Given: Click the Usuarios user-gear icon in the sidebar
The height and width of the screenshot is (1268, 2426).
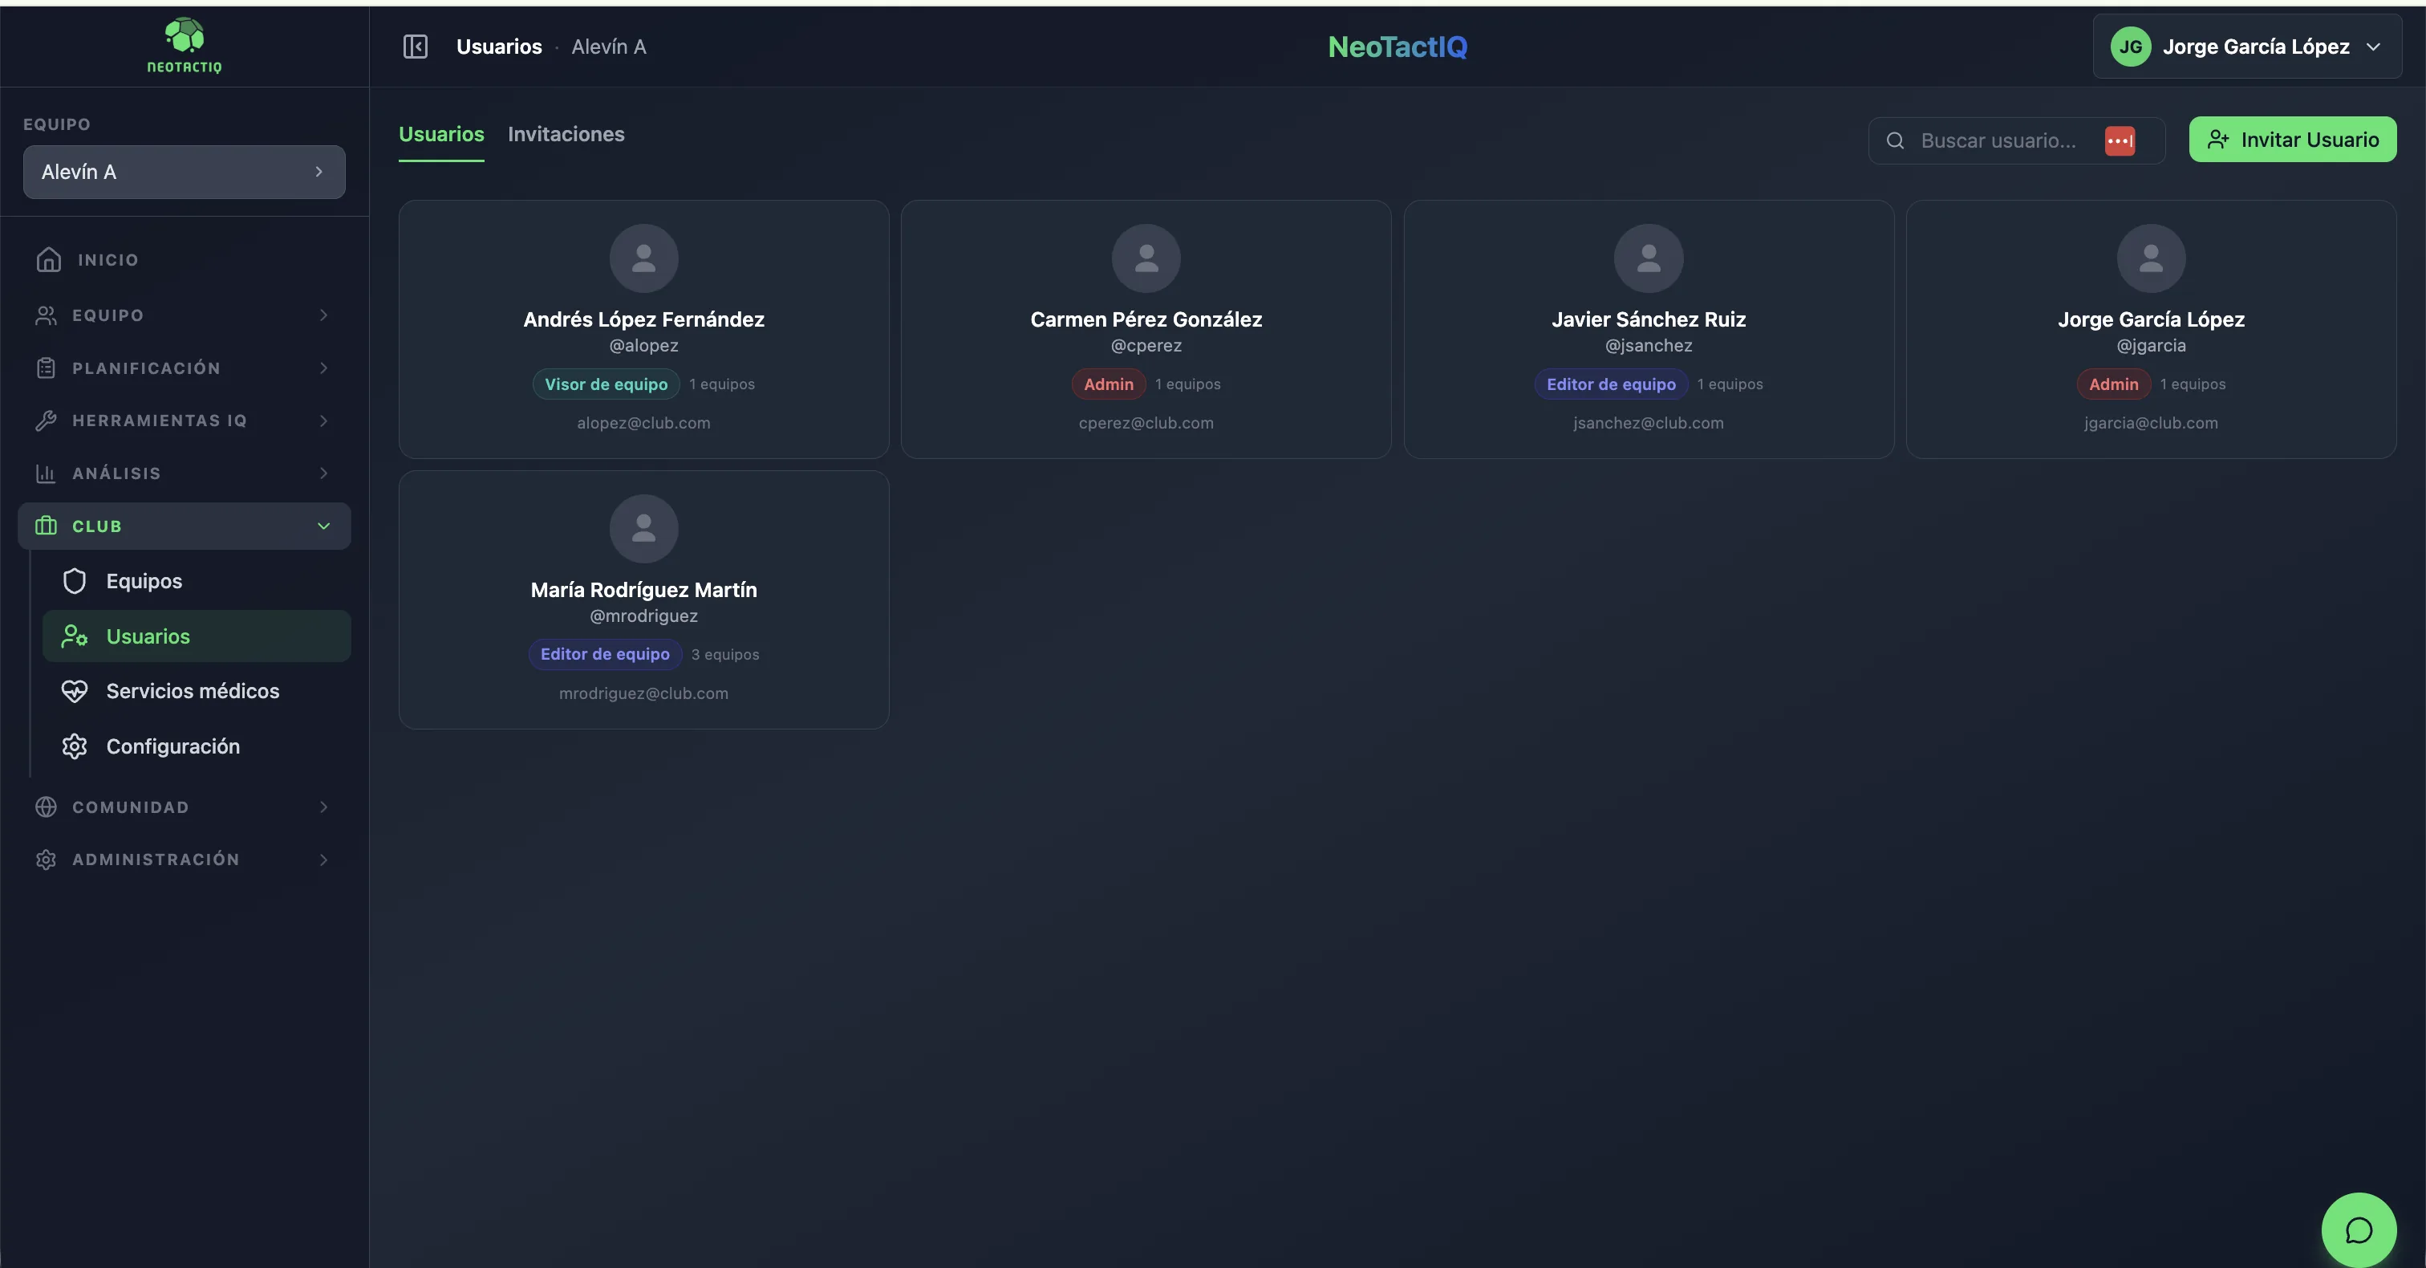Looking at the screenshot, I should click(75, 636).
